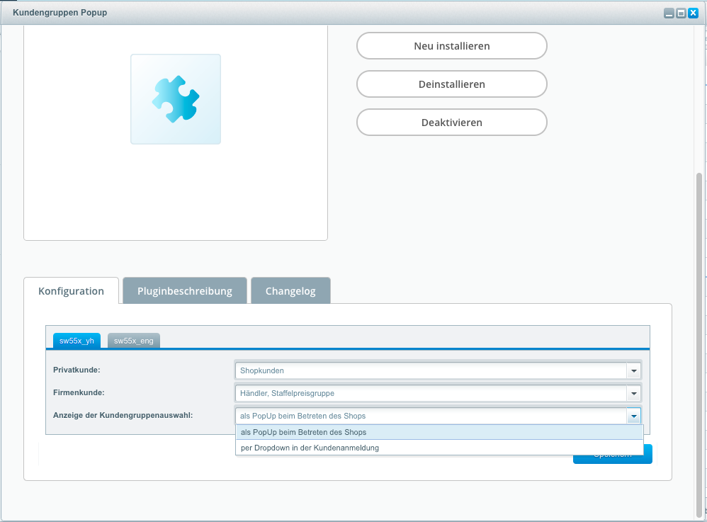Click the puzzle piece plugin icon

(176, 99)
